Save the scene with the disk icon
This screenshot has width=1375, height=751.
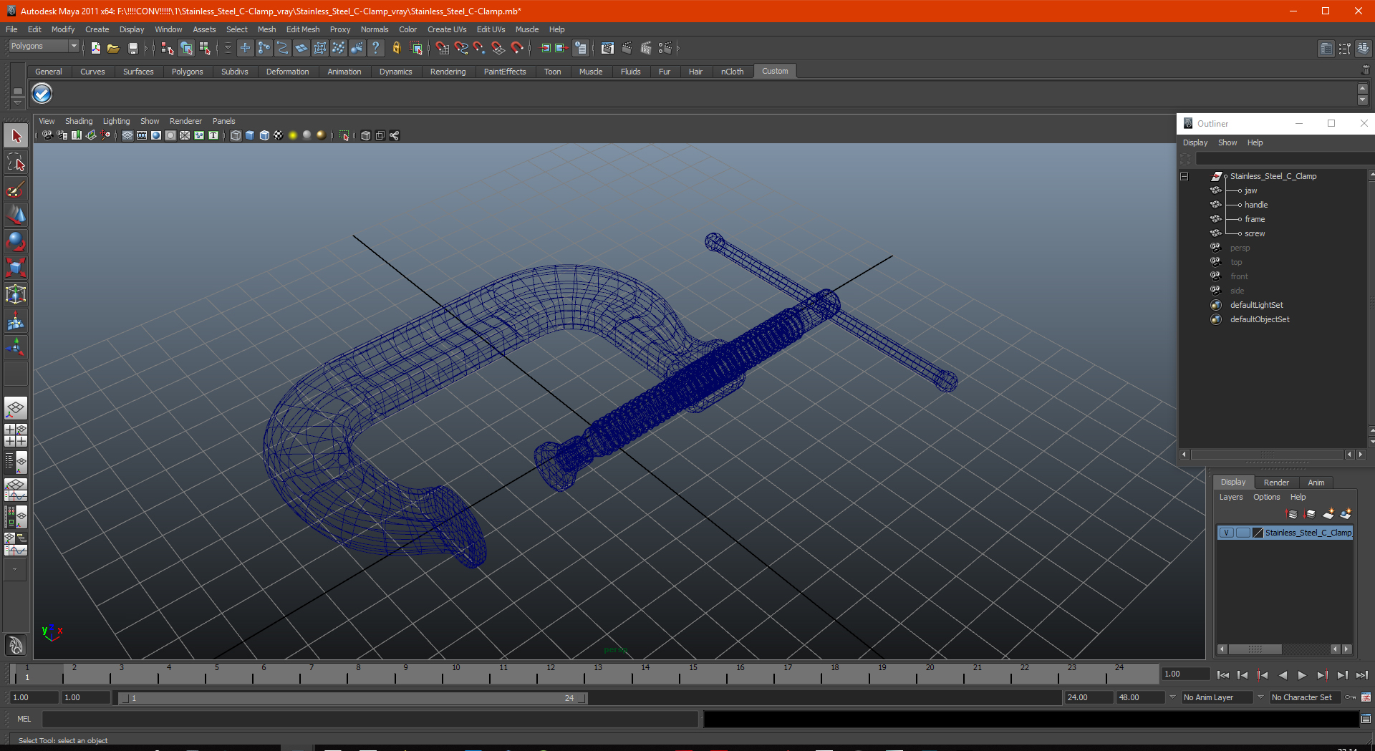click(132, 48)
